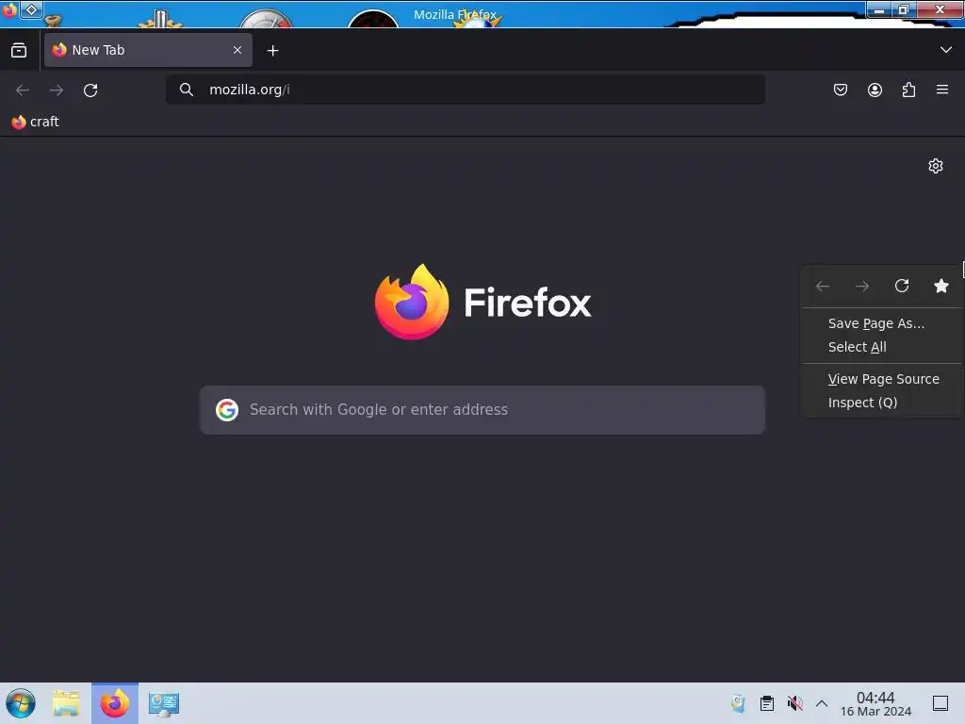Click the Firefox taskbar button
The height and width of the screenshot is (724, 965).
115,703
